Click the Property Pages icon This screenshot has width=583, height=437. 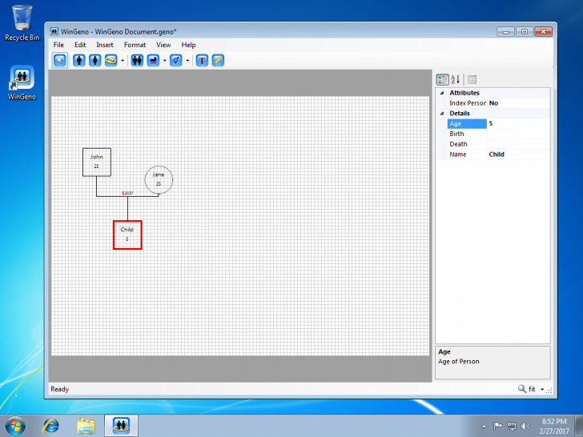(x=472, y=79)
